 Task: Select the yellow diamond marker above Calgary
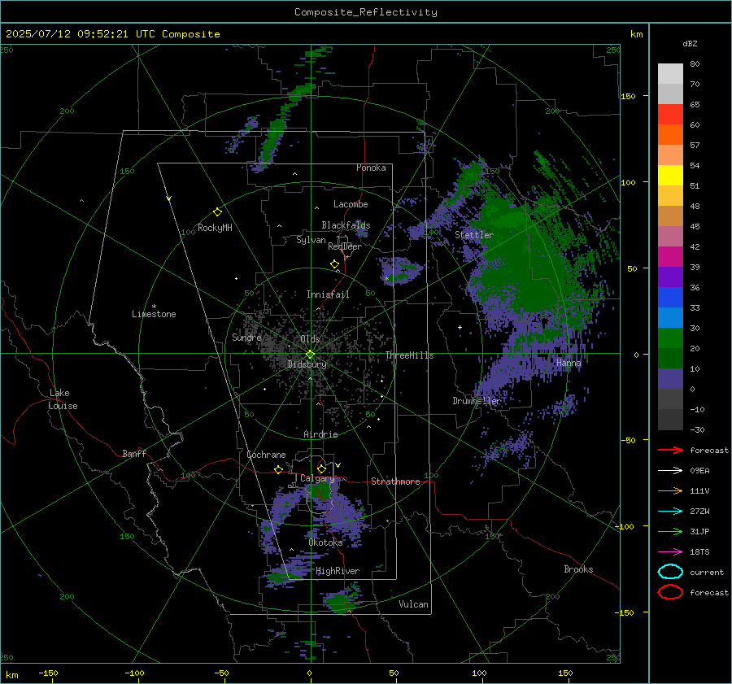point(321,468)
